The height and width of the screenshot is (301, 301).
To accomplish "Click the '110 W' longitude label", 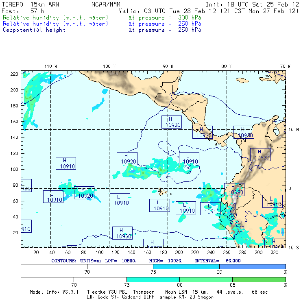I will point(51,66).
